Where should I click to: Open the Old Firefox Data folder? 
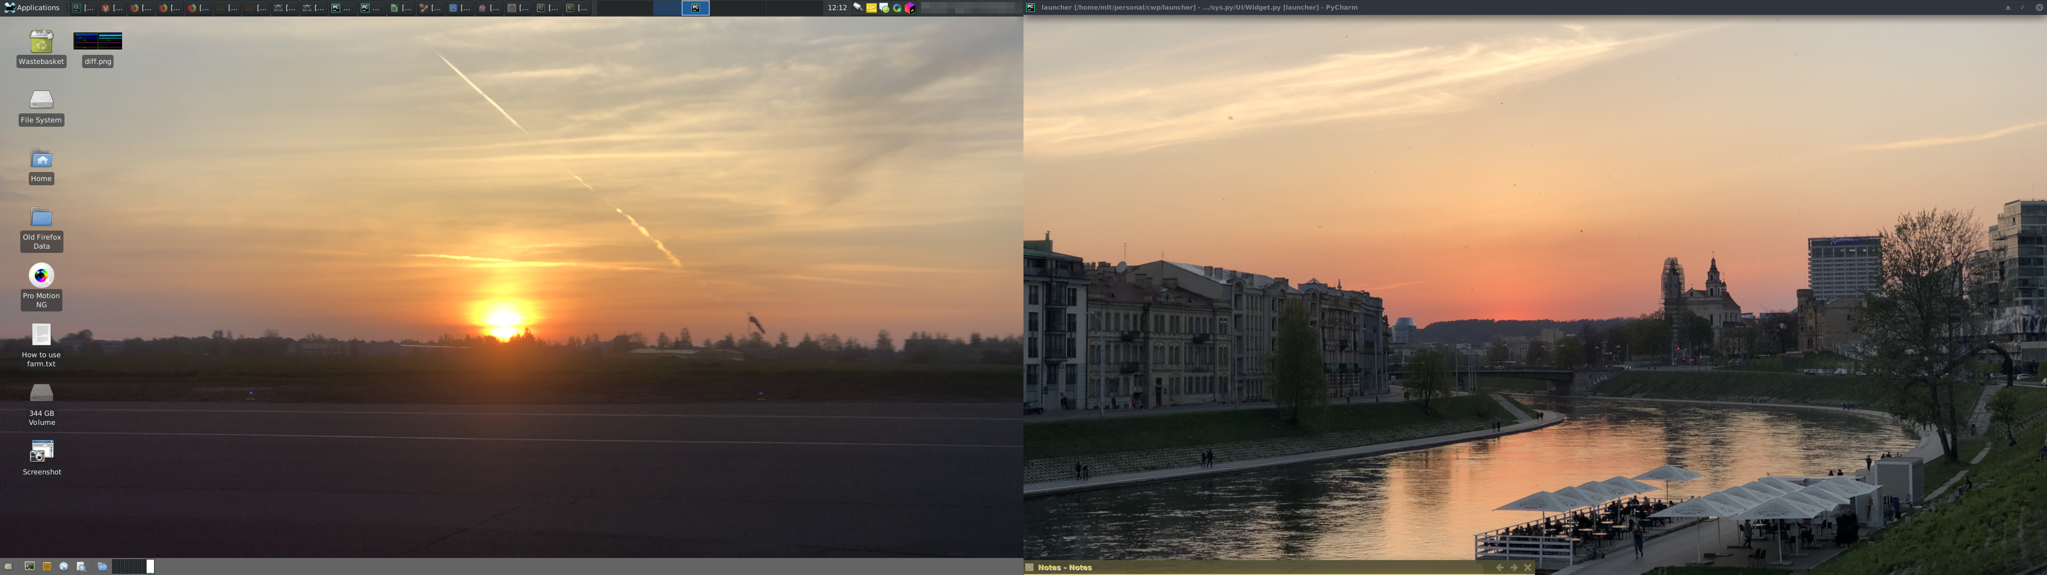(x=42, y=217)
